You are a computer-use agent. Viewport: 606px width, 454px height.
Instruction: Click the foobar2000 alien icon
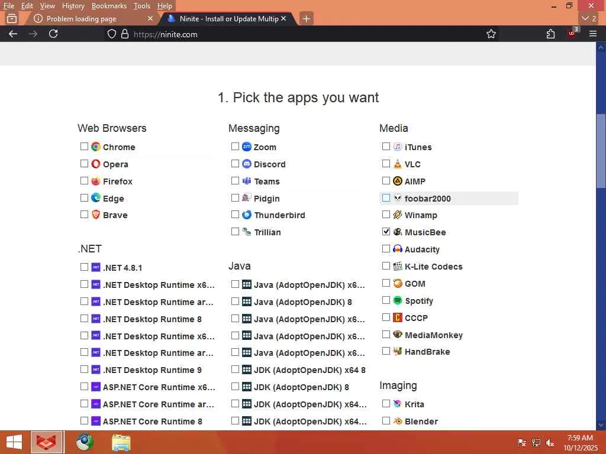[397, 198]
